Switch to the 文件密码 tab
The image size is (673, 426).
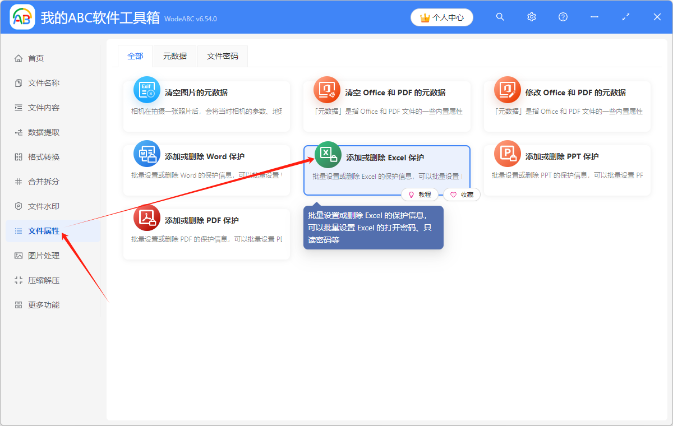tap(222, 56)
